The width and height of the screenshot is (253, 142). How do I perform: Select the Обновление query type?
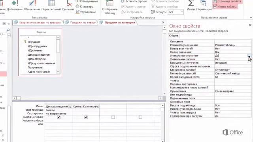[x=32, y=6]
